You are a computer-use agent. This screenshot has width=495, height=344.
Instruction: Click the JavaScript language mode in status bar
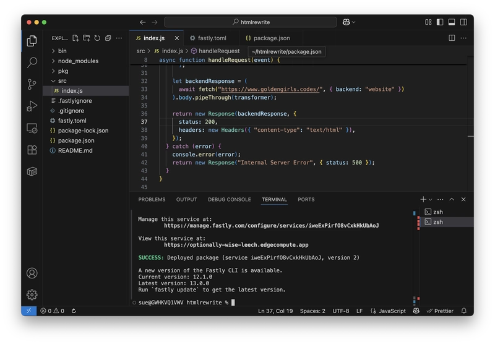pyautogui.click(x=392, y=311)
